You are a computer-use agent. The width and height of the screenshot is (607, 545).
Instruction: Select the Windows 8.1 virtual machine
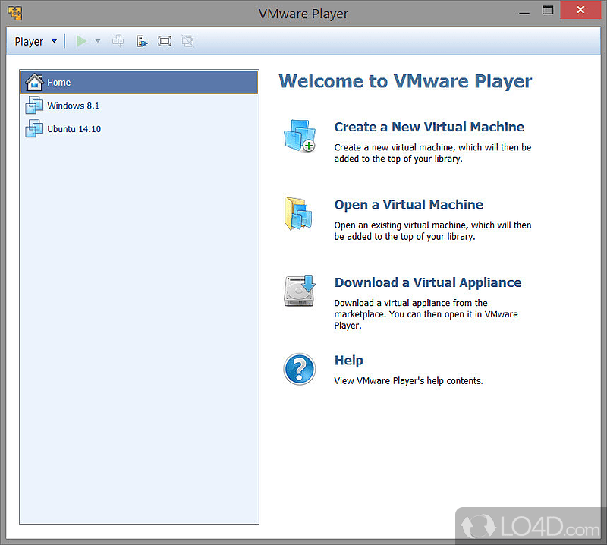(x=140, y=106)
